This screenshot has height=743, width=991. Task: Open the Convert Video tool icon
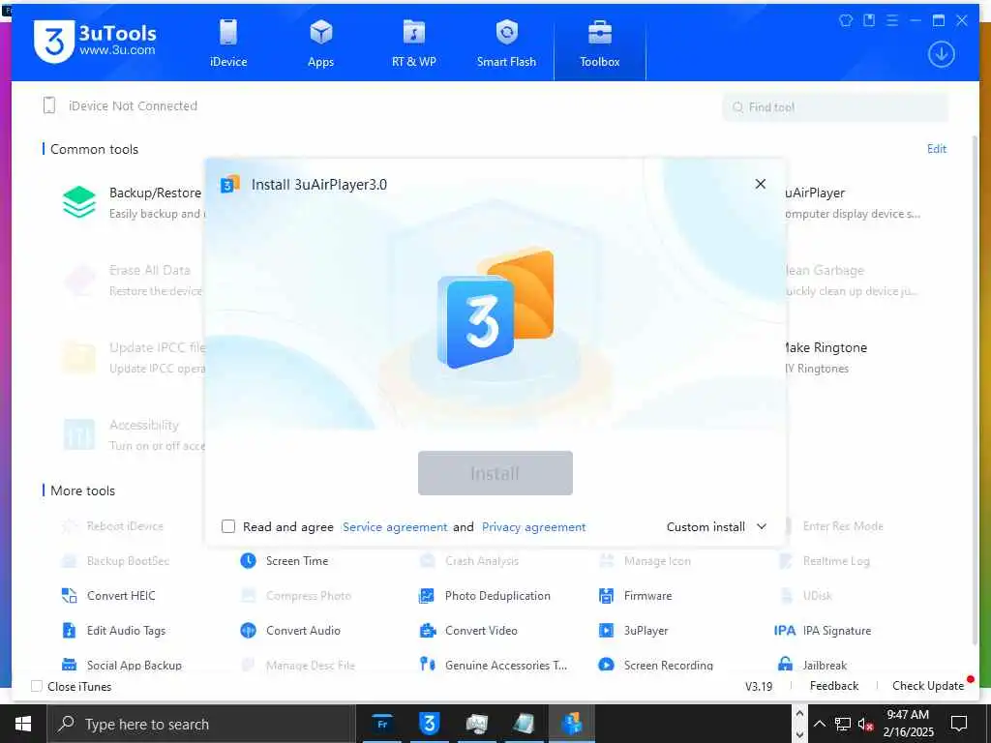[x=427, y=630]
